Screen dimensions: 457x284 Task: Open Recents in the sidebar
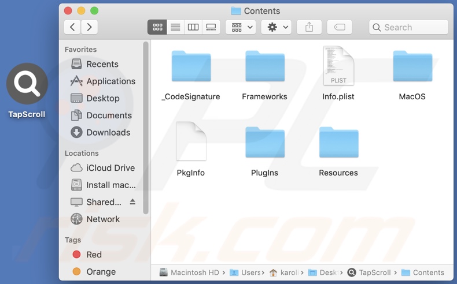[95, 64]
